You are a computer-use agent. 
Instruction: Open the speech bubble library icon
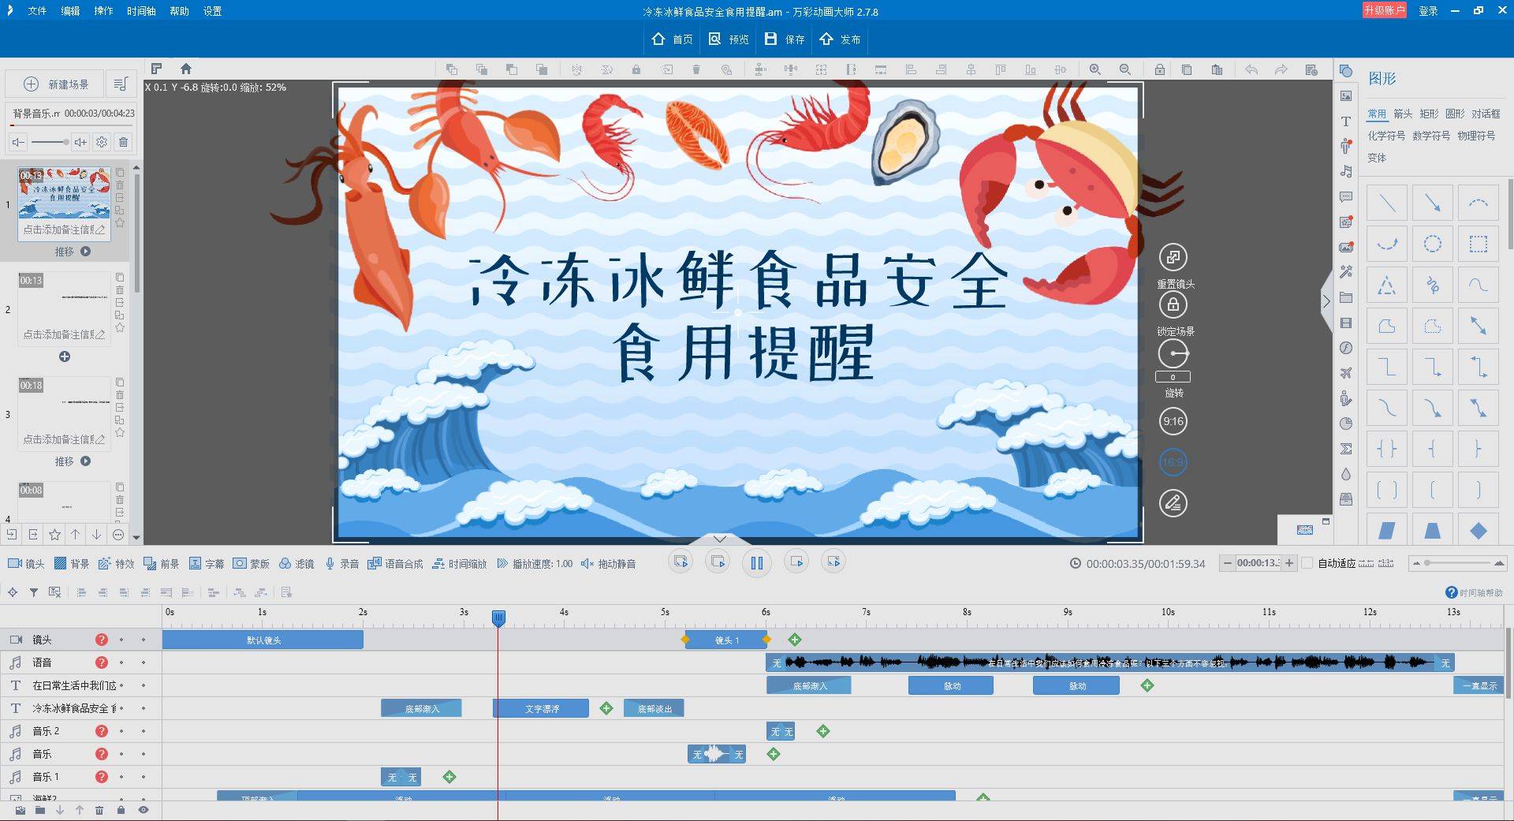[1346, 197]
